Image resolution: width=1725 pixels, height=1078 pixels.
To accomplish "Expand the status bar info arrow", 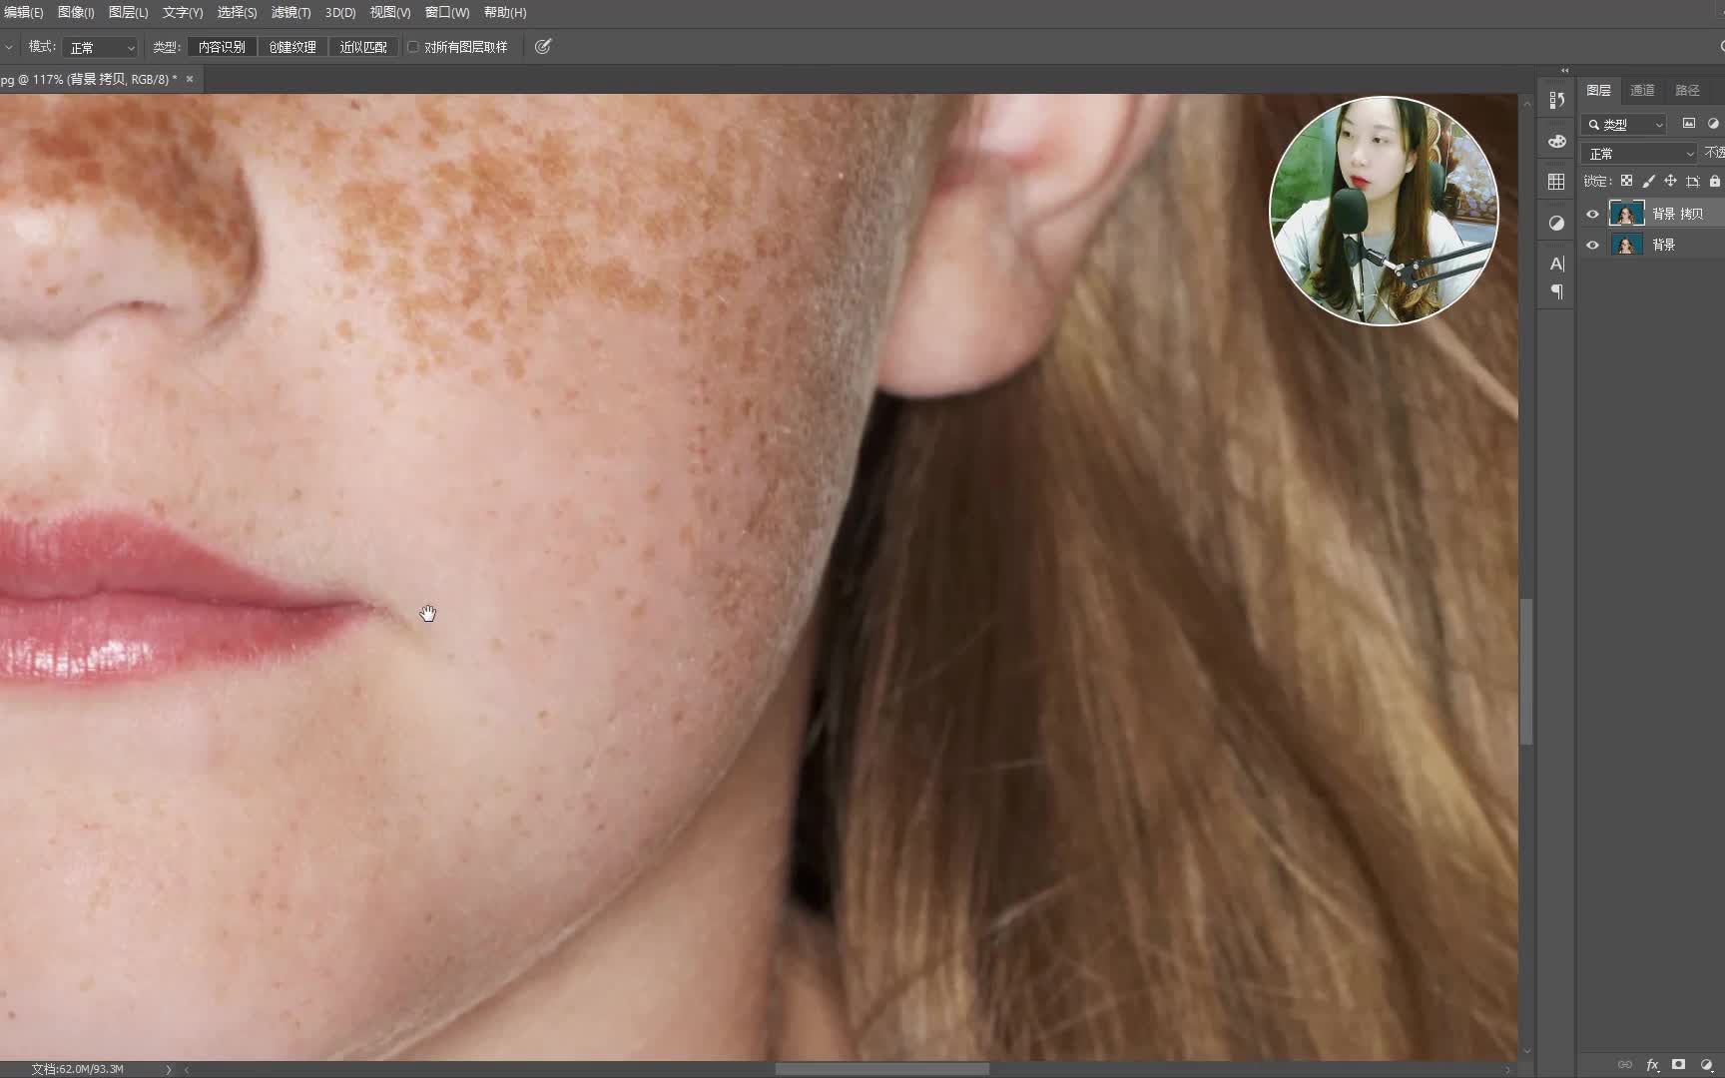I will click(x=168, y=1069).
